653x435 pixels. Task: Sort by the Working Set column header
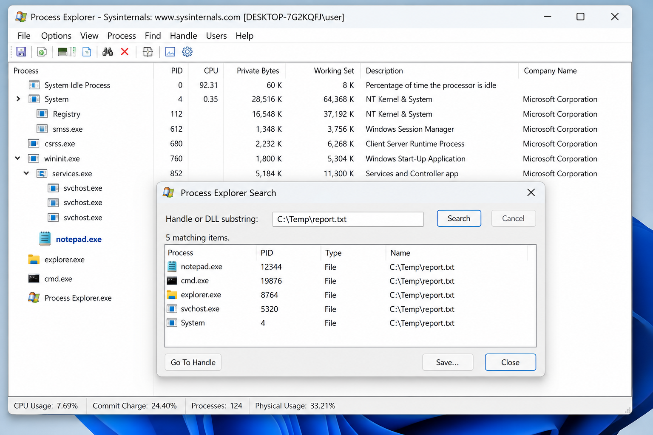coord(323,71)
